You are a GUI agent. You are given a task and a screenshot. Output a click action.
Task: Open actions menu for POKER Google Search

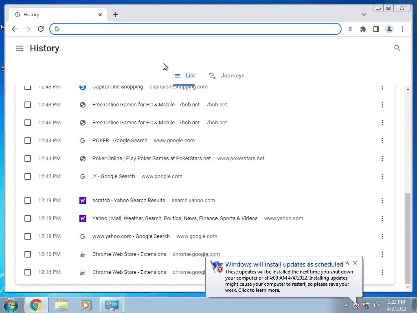tap(382, 141)
